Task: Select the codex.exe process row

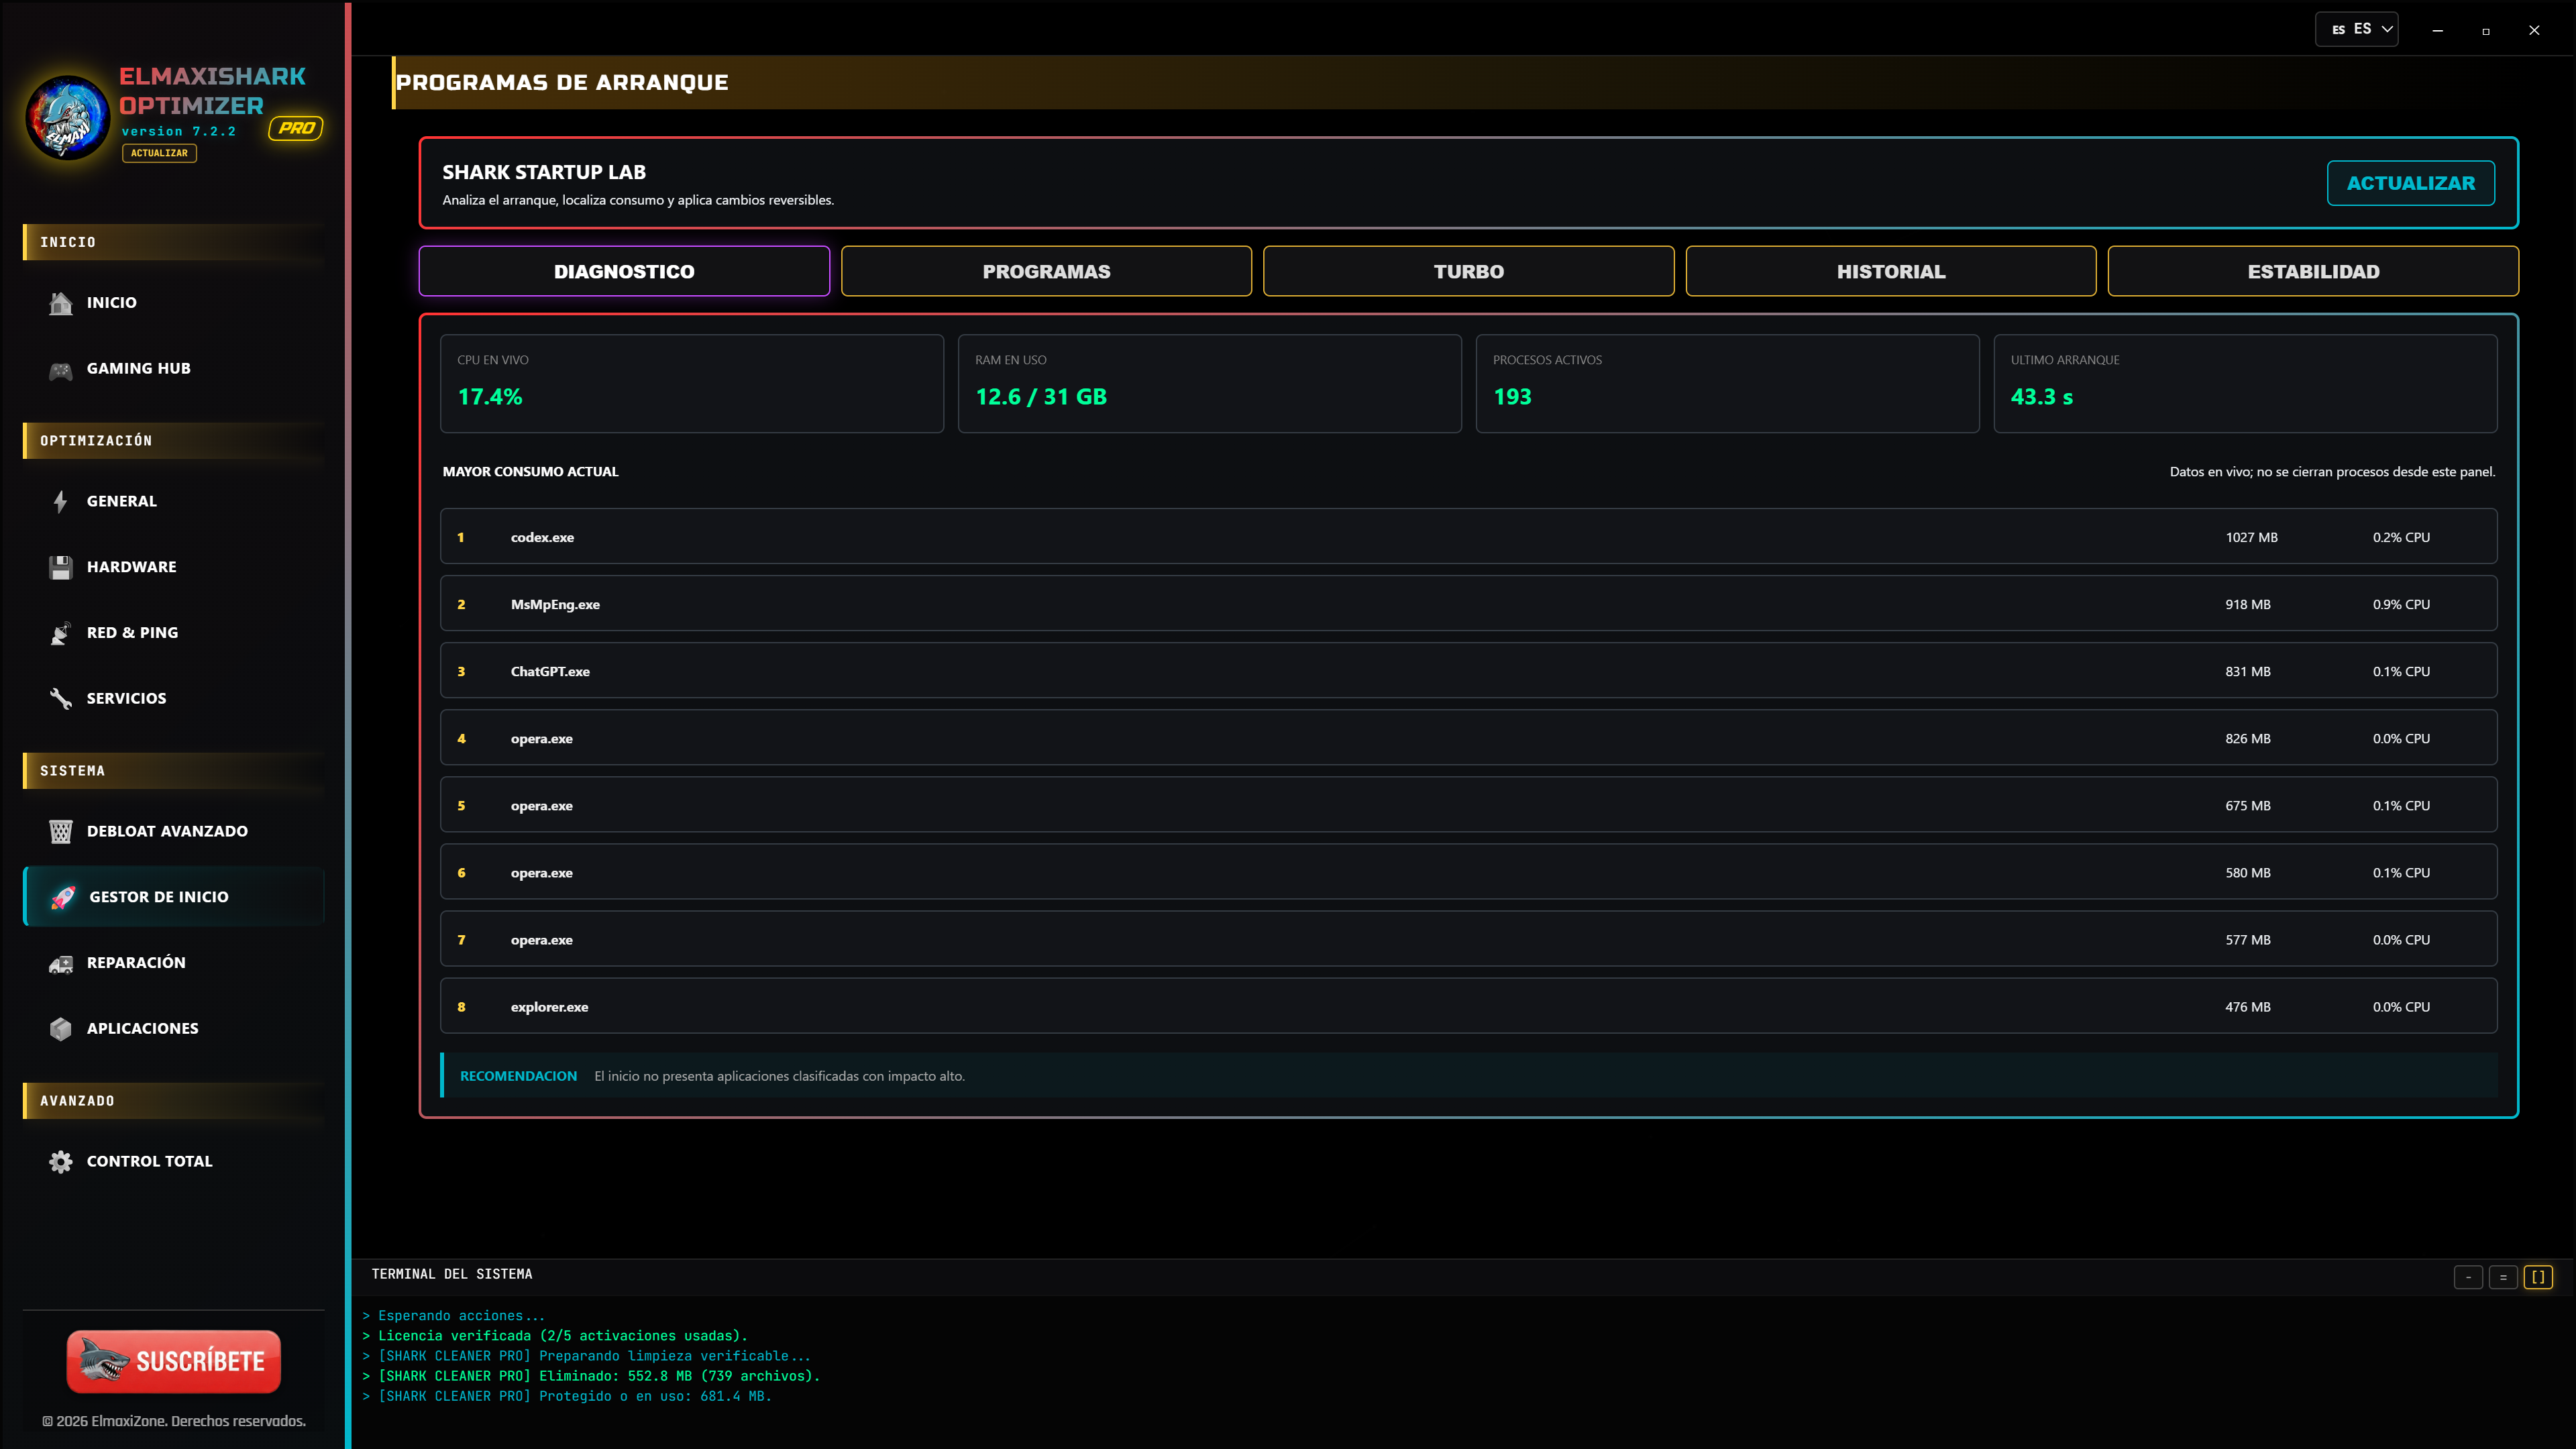Action: coord(1468,537)
